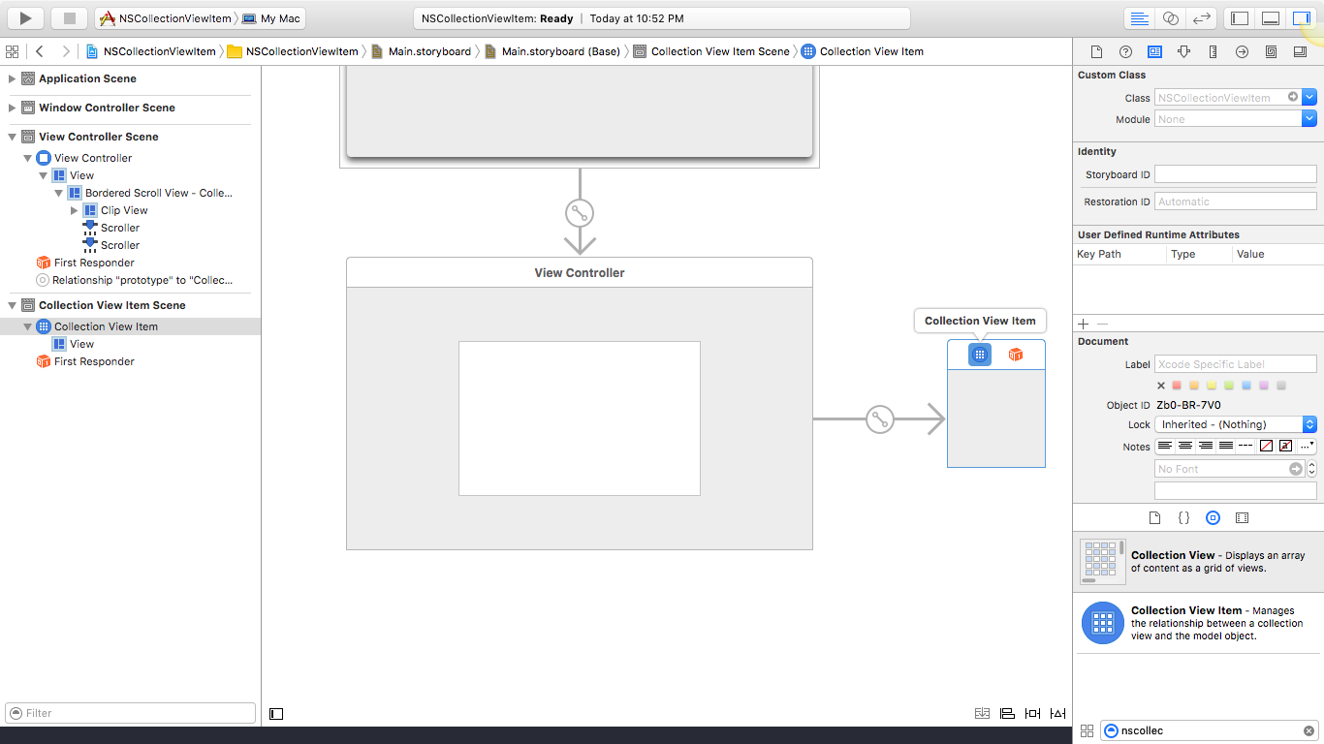Open the Attributes inspector
Image resolution: width=1324 pixels, height=744 pixels.
[x=1183, y=51]
